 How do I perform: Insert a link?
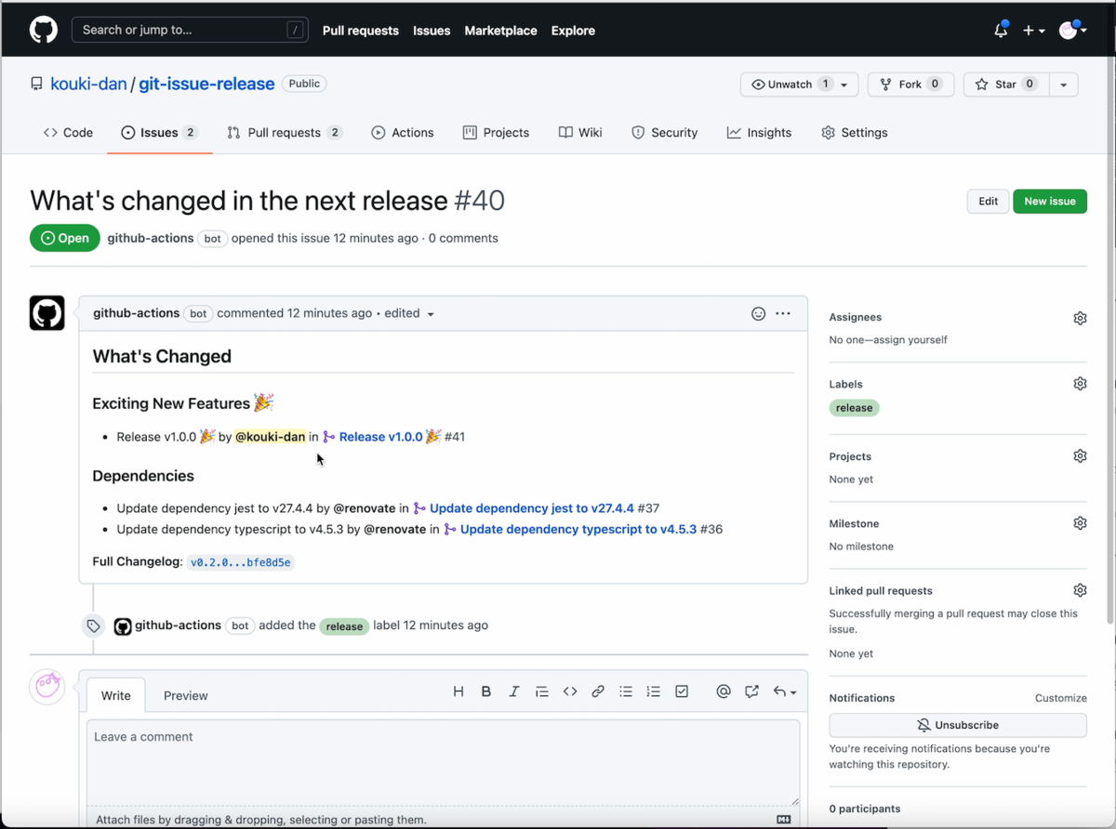point(598,691)
